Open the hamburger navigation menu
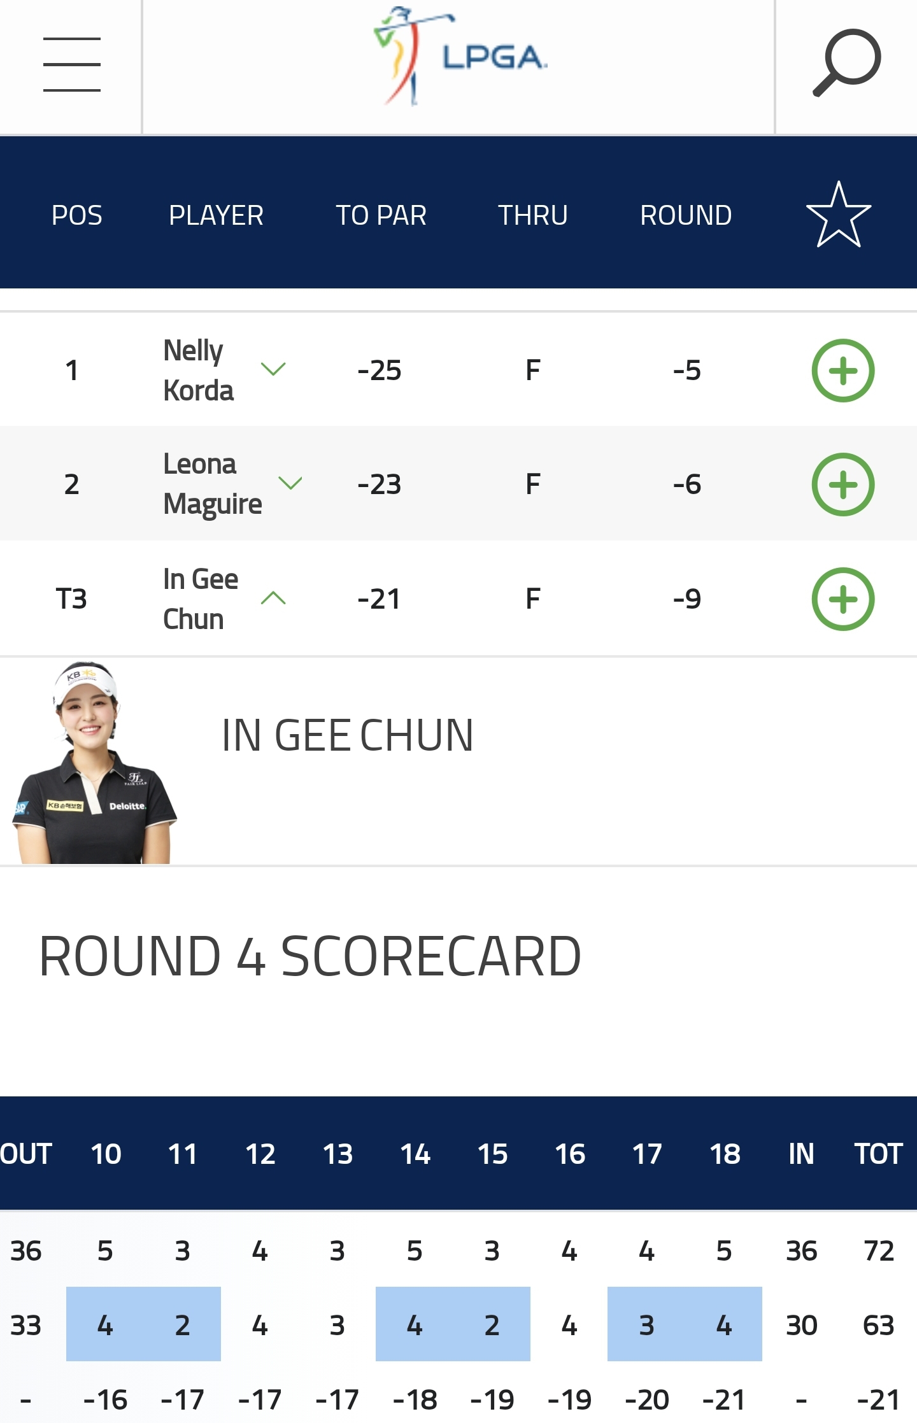Viewport: 917px width, 1423px height. click(x=71, y=64)
